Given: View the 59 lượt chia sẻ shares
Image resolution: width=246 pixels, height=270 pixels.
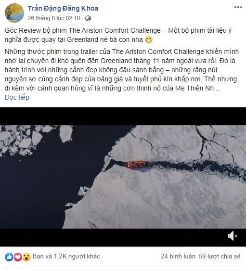Looking at the screenshot, I should coord(220,257).
